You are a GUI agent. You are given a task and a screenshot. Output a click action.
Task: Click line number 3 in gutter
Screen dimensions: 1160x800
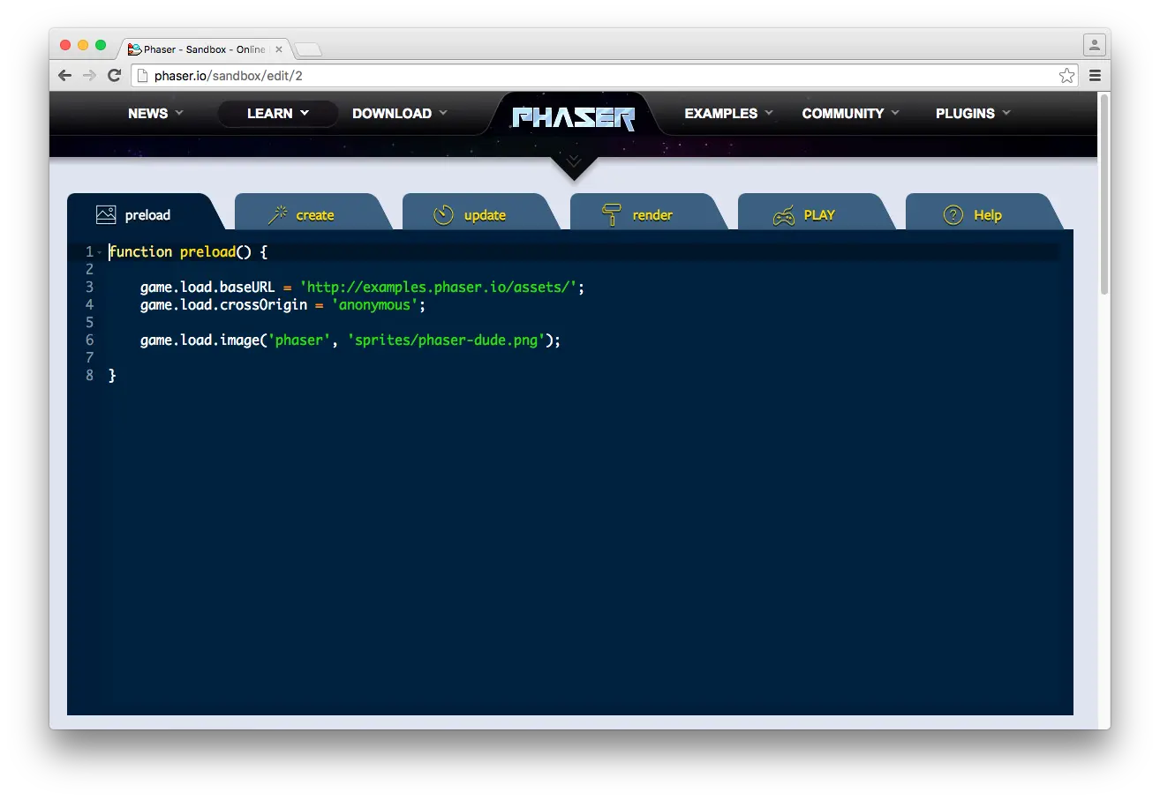[x=89, y=288]
